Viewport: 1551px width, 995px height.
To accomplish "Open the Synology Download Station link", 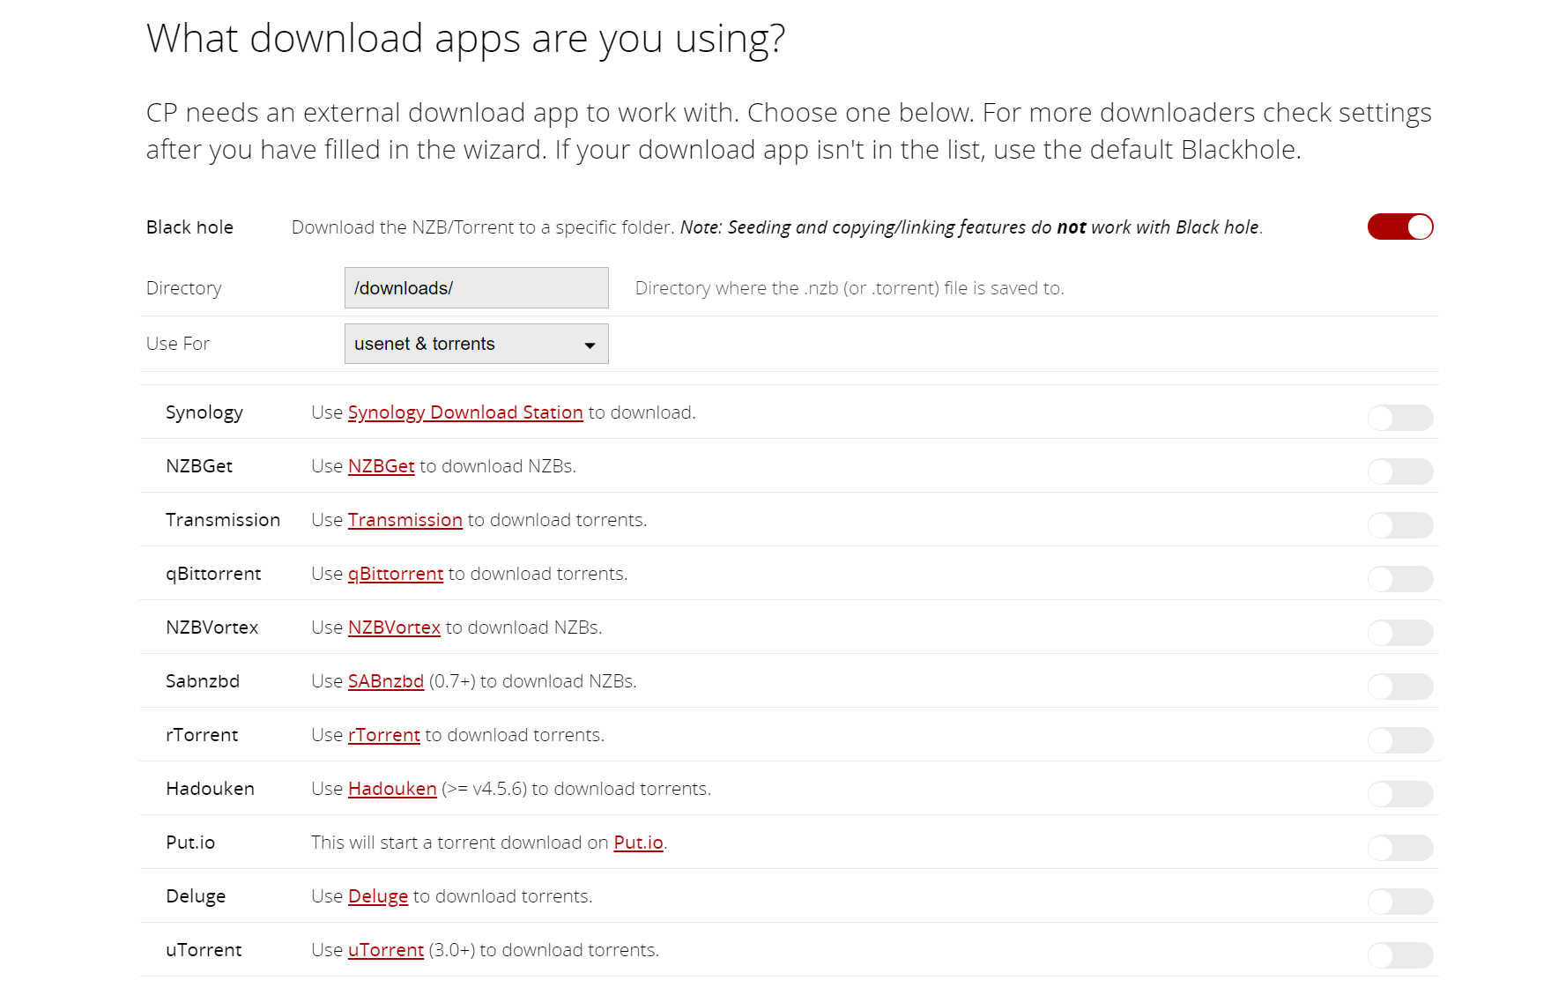I will (x=465, y=412).
